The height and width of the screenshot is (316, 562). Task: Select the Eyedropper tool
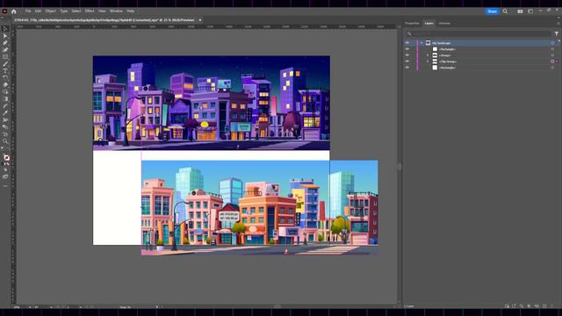pyautogui.click(x=5, y=113)
